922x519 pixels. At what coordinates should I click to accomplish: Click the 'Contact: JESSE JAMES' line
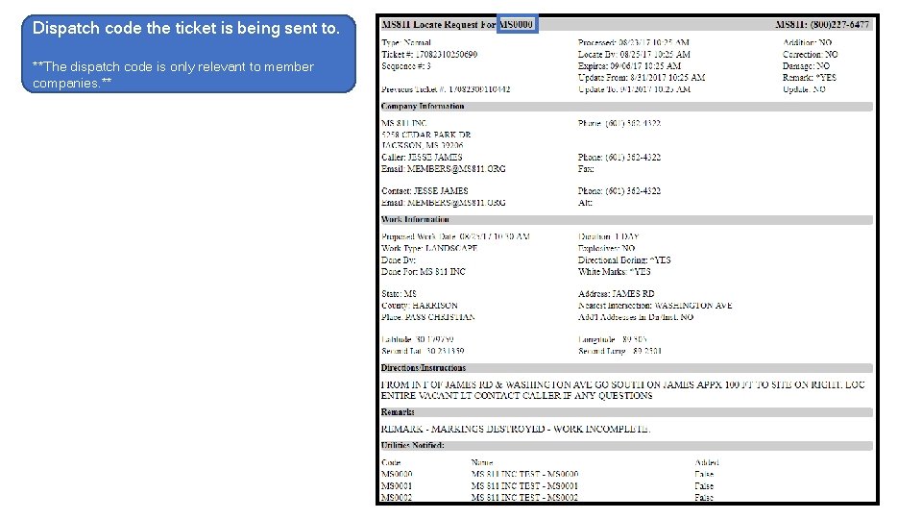point(425,190)
